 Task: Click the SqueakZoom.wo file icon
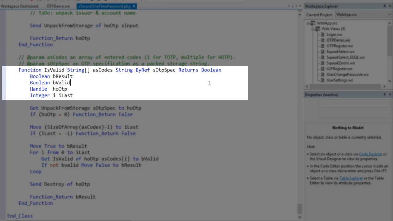pos(322,63)
